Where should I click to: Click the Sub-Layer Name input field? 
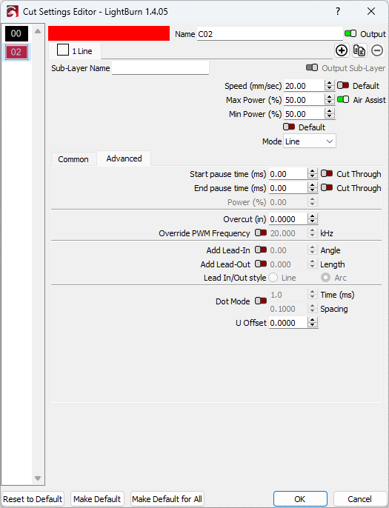click(161, 68)
